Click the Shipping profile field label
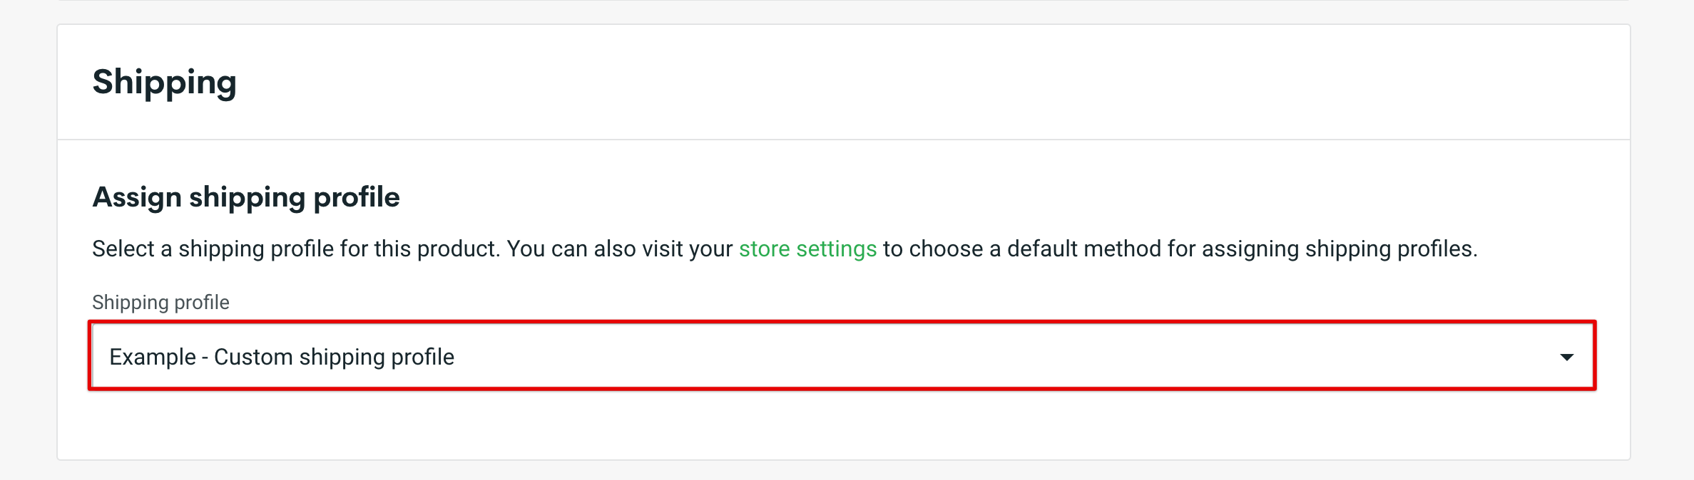The width and height of the screenshot is (1694, 480). click(160, 302)
